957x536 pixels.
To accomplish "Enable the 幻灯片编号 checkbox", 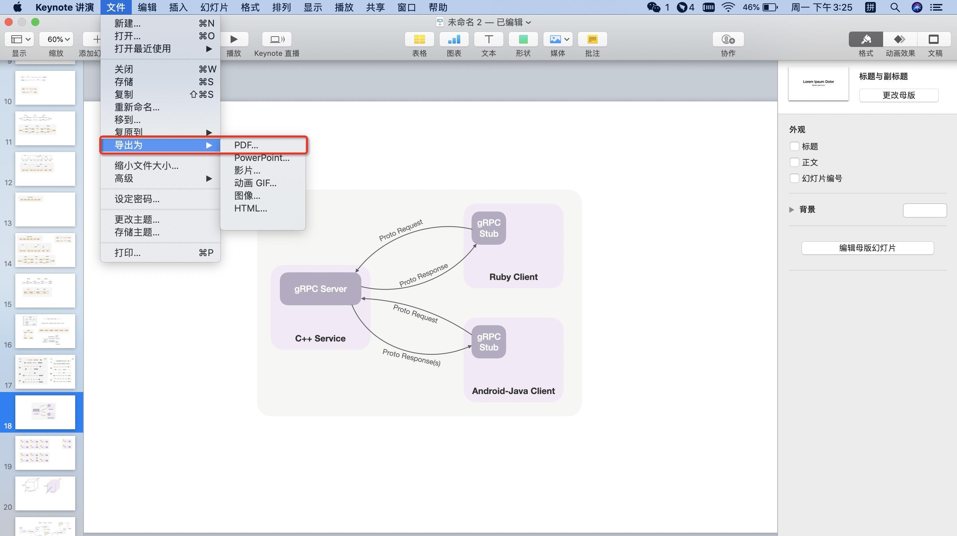I will (x=794, y=178).
